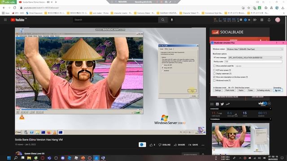
Task: Open the YouTube apps grid icon
Action: (262, 20)
